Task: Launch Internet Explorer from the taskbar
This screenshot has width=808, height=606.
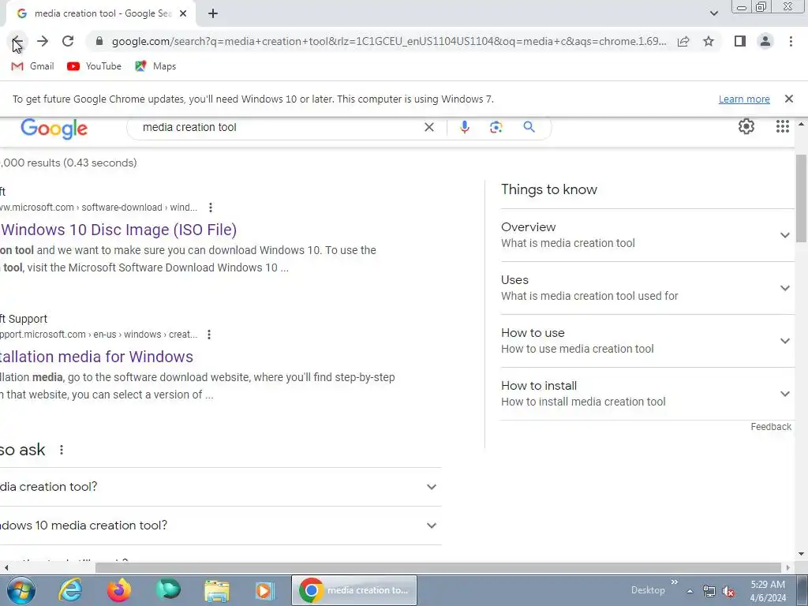Action: click(x=69, y=590)
